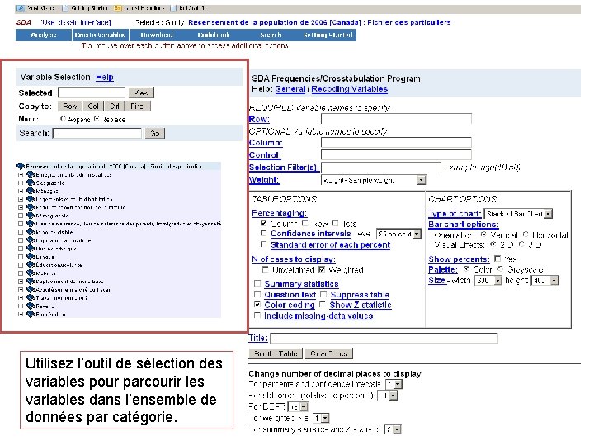Enable the Confidence intervals checkbox

(264, 233)
